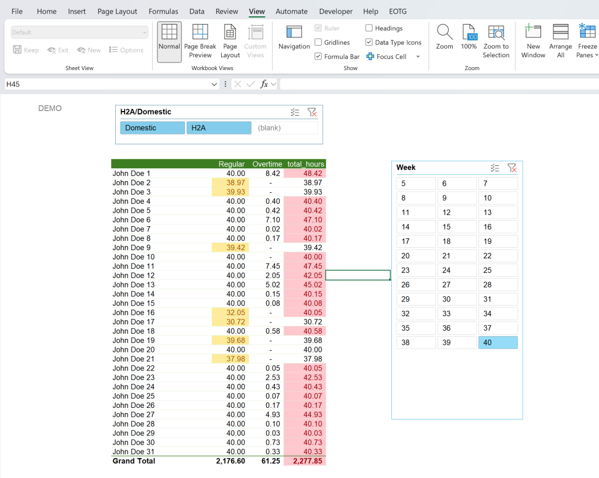Clear filter on H2A/Domestic slicer

pos(312,112)
